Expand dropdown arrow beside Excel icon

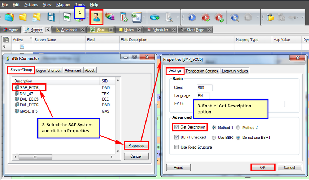144,17
